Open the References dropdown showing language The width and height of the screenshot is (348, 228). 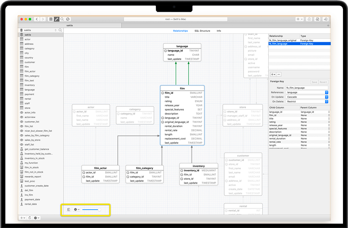tap(307, 92)
